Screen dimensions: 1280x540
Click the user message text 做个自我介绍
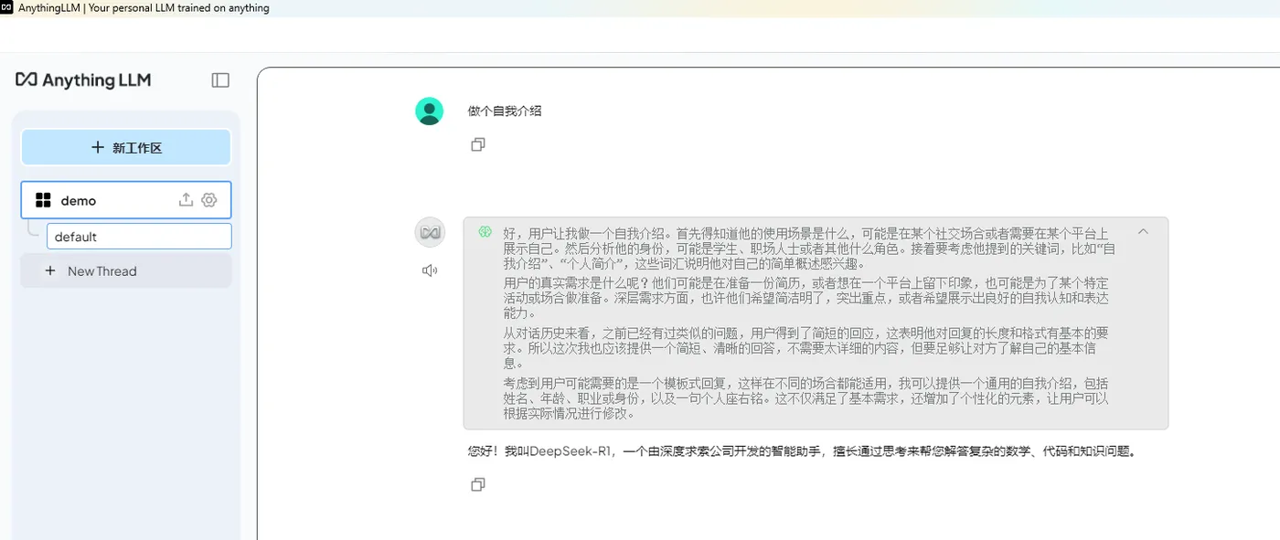pos(505,111)
